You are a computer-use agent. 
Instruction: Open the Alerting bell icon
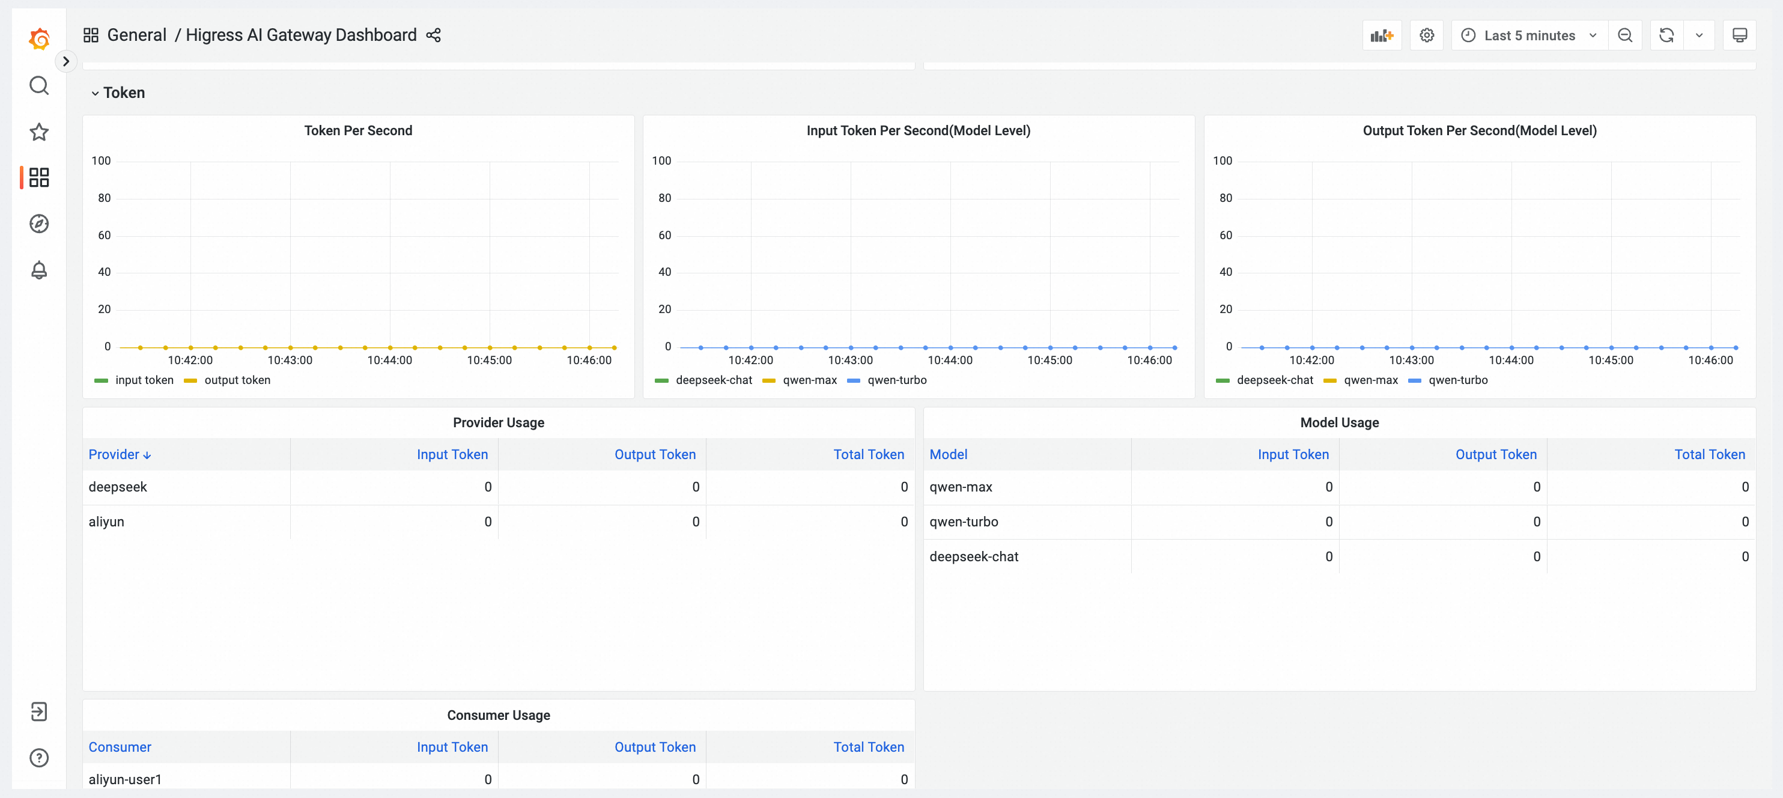(40, 270)
